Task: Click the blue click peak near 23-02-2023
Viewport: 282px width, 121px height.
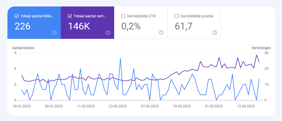Action: click(120, 58)
